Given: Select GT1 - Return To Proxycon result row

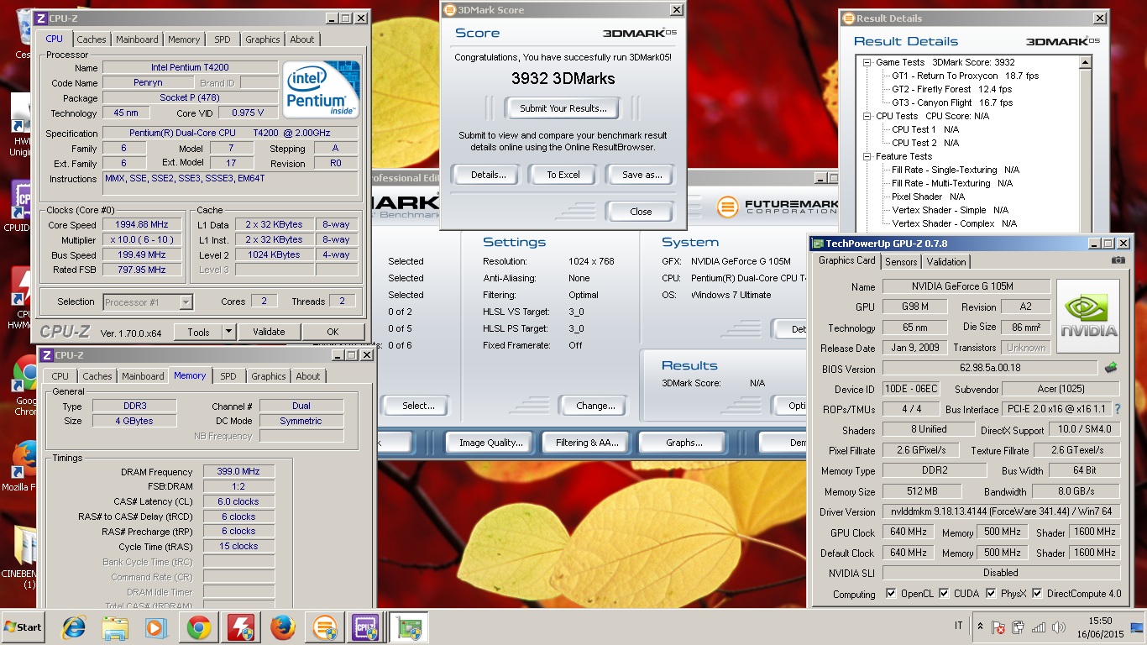Looking at the screenshot, I should [965, 76].
